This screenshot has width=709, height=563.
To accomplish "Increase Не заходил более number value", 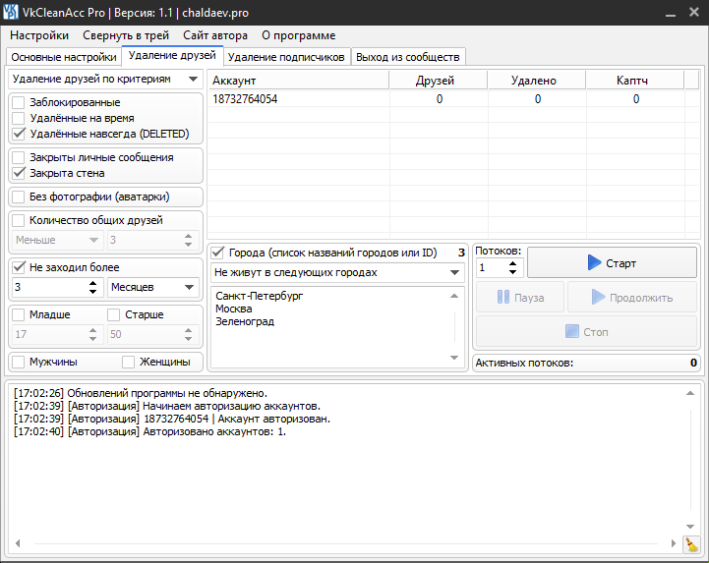I will point(92,283).
